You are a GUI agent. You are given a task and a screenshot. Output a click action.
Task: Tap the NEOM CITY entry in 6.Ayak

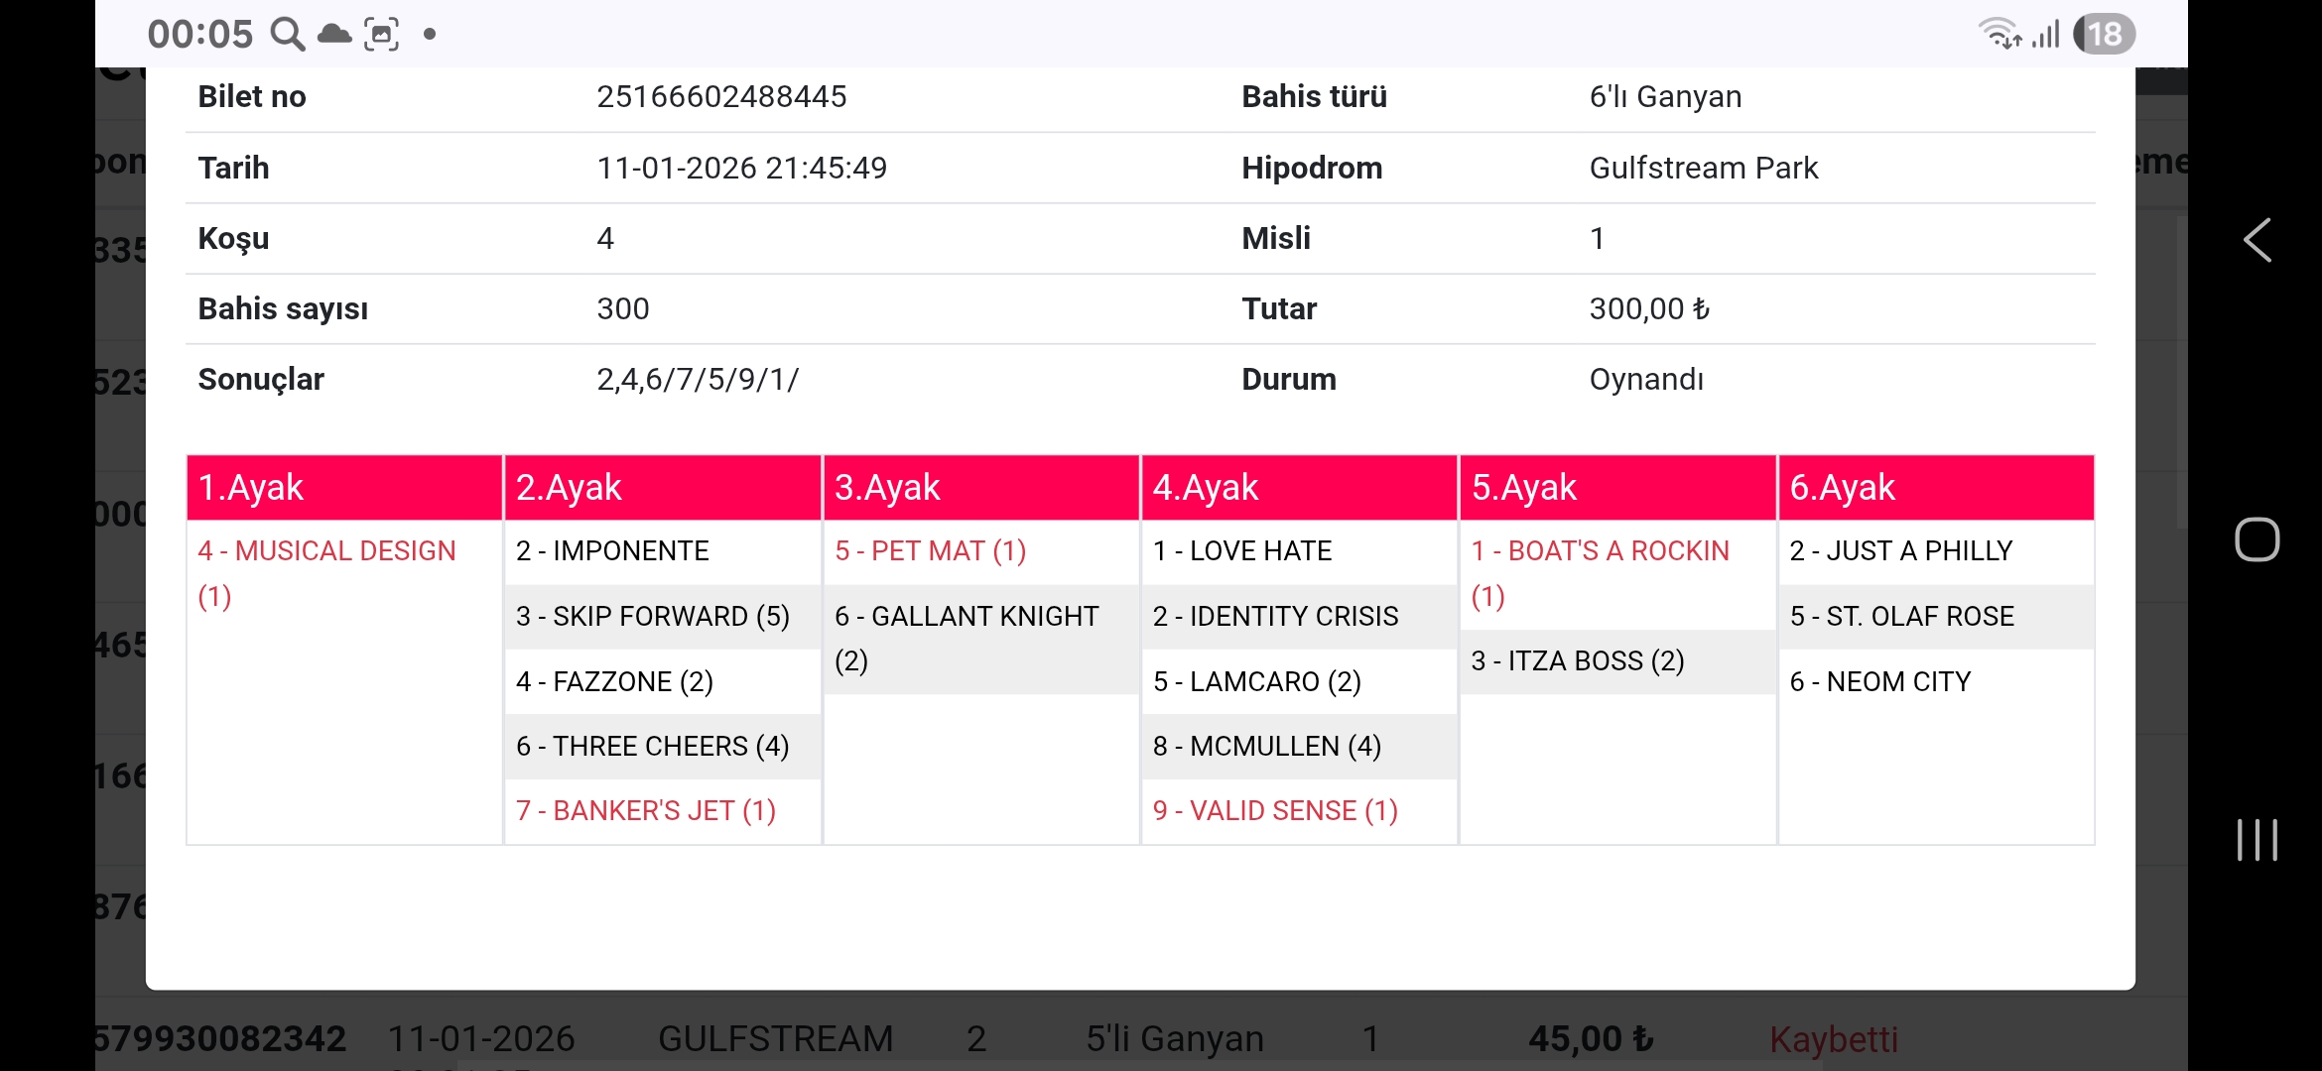click(1880, 681)
